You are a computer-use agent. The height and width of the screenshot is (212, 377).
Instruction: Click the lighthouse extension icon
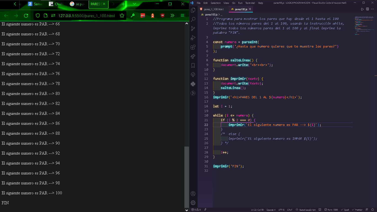pos(153,16)
